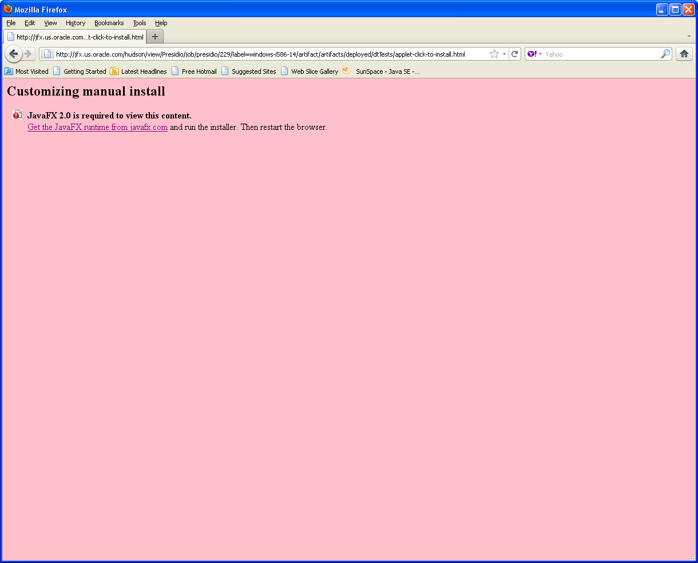Open the Bookmarks menu

(x=109, y=23)
